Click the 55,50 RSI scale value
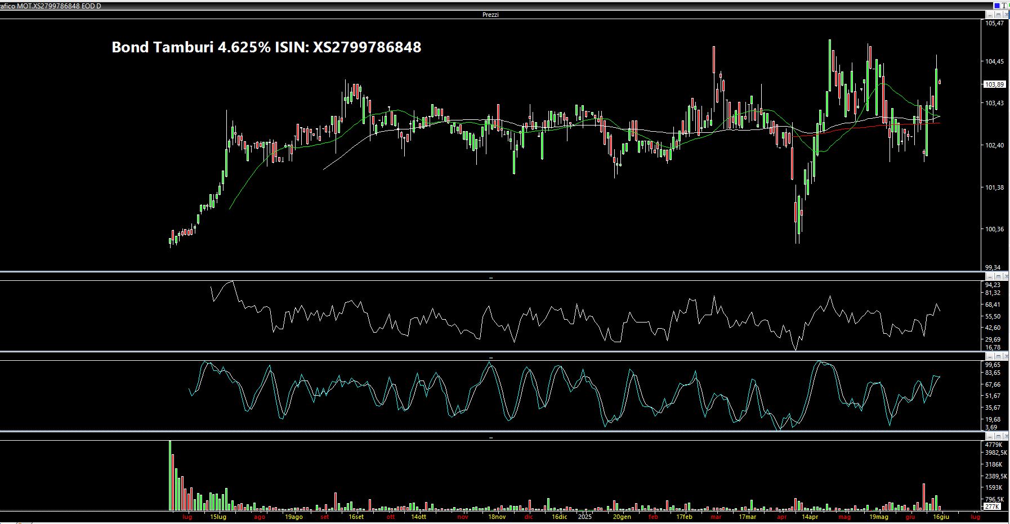Viewport: 1010px width, 524px height. click(x=993, y=316)
